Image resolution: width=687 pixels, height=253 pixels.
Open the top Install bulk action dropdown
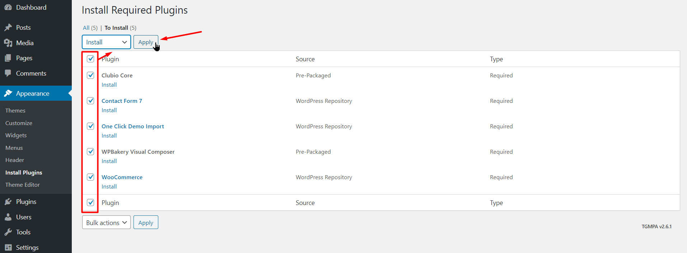click(x=106, y=42)
